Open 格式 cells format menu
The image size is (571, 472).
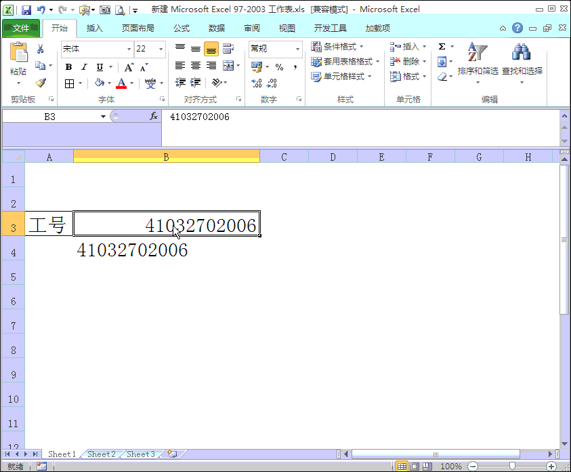click(408, 77)
